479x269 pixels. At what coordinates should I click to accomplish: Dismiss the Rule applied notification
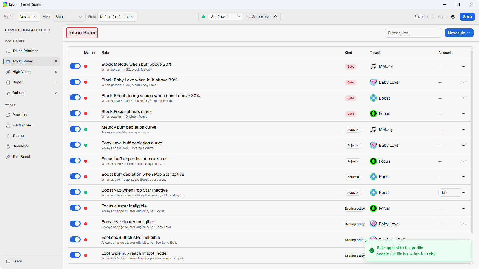coord(366,241)
